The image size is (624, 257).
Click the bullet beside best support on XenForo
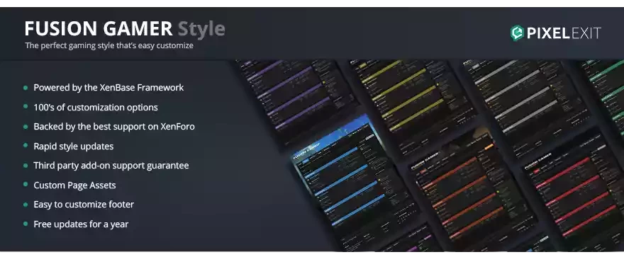[x=26, y=127]
